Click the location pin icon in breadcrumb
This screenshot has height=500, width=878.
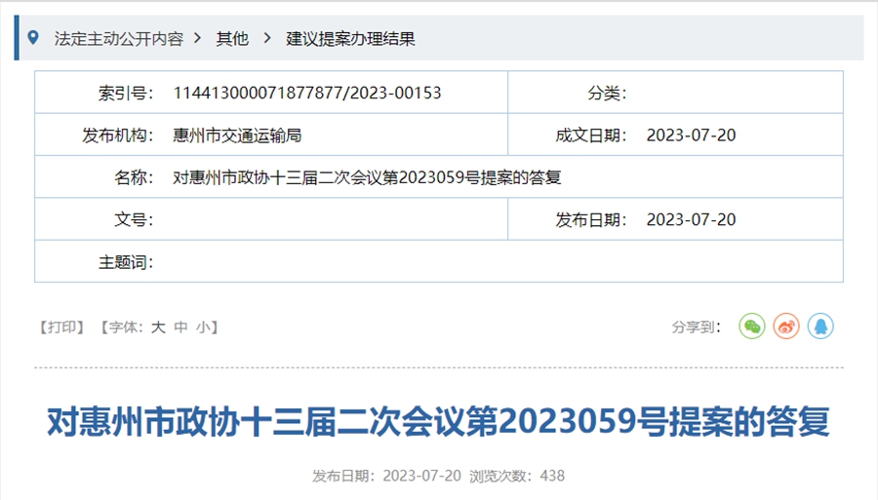click(34, 38)
